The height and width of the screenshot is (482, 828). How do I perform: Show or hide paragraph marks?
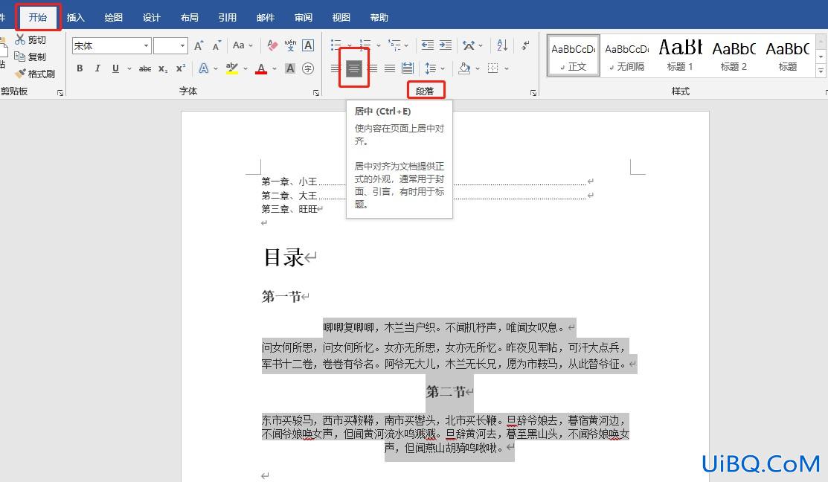pyautogui.click(x=525, y=45)
